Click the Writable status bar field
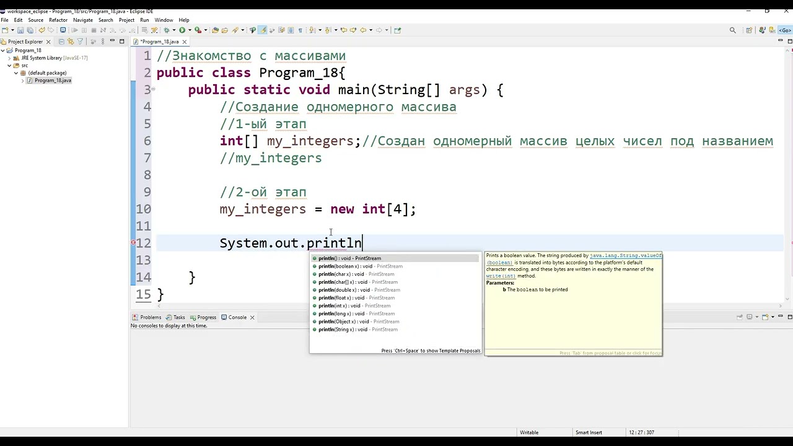793x446 pixels. point(529,432)
